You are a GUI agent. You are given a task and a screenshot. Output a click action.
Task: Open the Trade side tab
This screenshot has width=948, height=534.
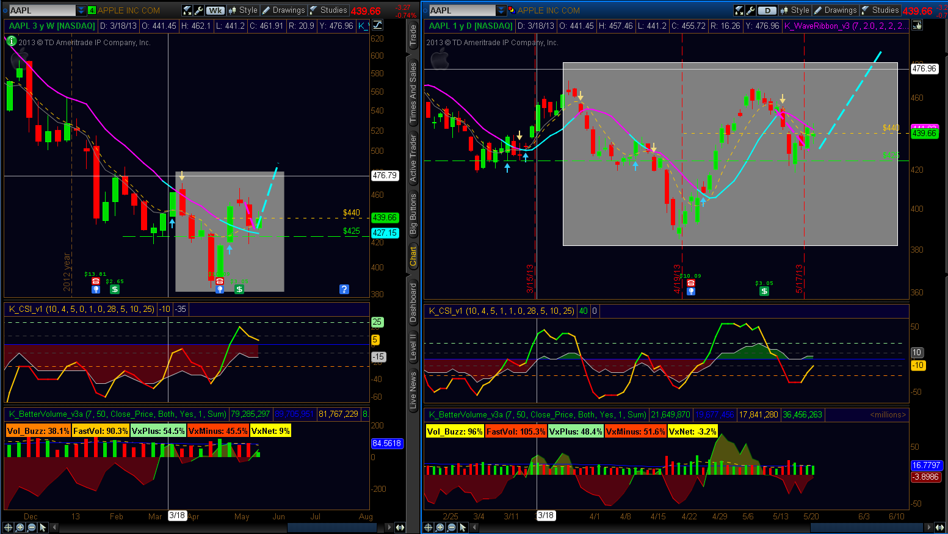[x=413, y=35]
